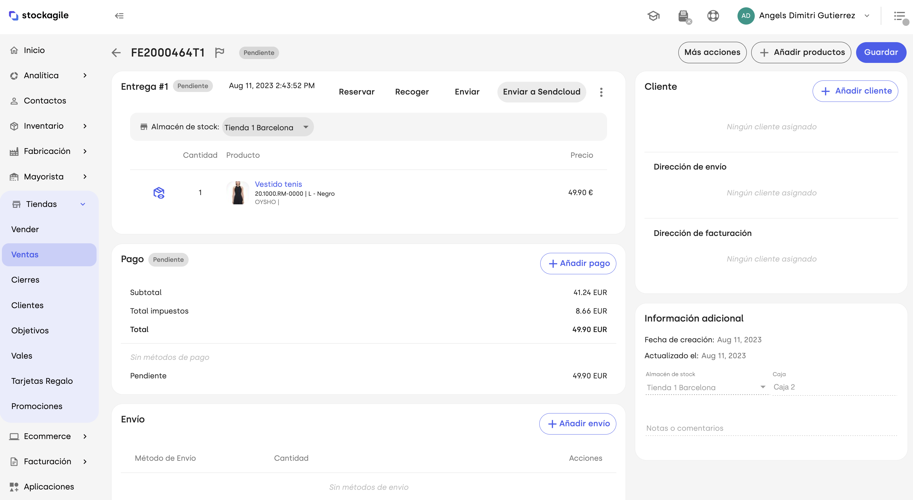Collapse the sidebar menu icon
Viewport: 913px width, 500px height.
[119, 16]
